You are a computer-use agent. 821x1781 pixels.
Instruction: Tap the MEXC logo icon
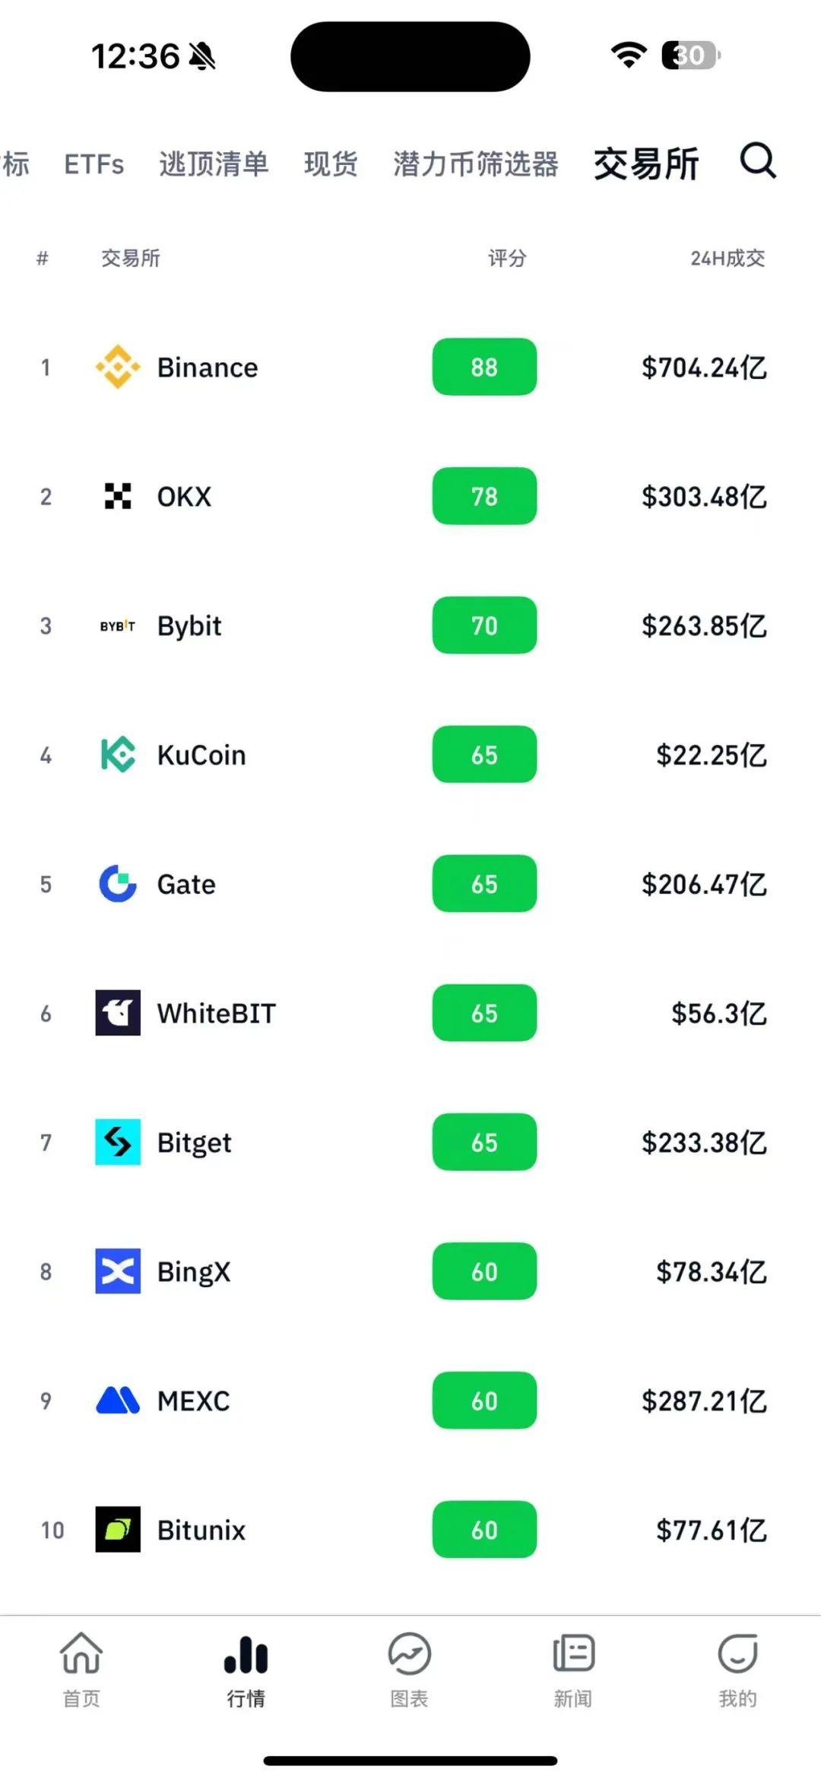(x=118, y=1401)
